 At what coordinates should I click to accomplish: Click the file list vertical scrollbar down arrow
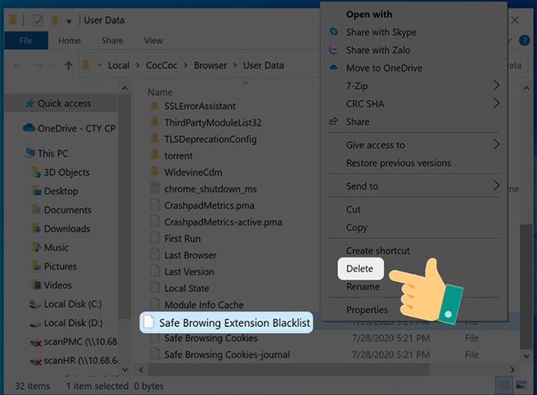pyautogui.click(x=526, y=356)
